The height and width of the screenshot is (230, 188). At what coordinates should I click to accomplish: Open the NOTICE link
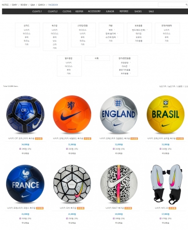pyautogui.click(x=5, y=5)
